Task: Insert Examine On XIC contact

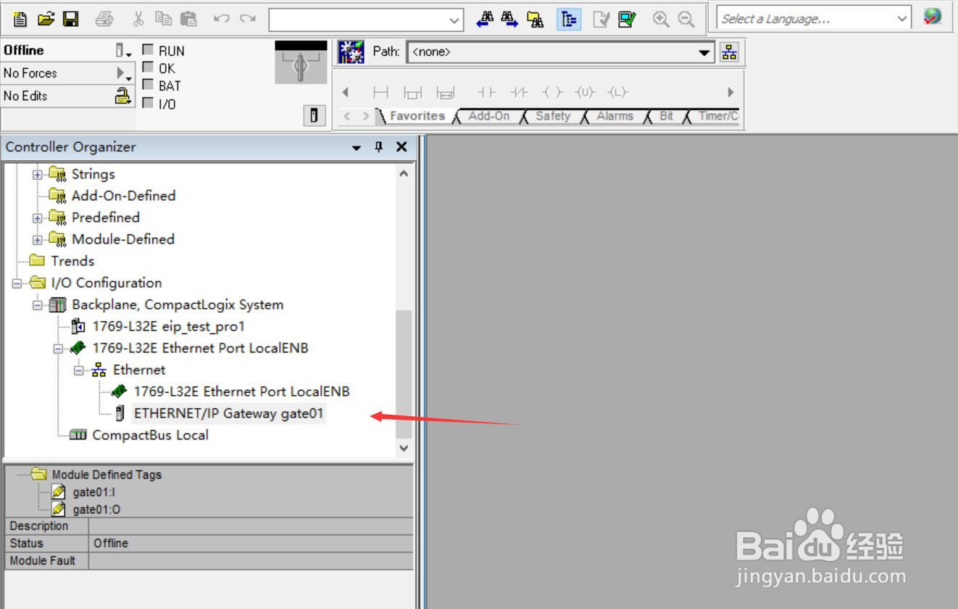Action: click(486, 92)
